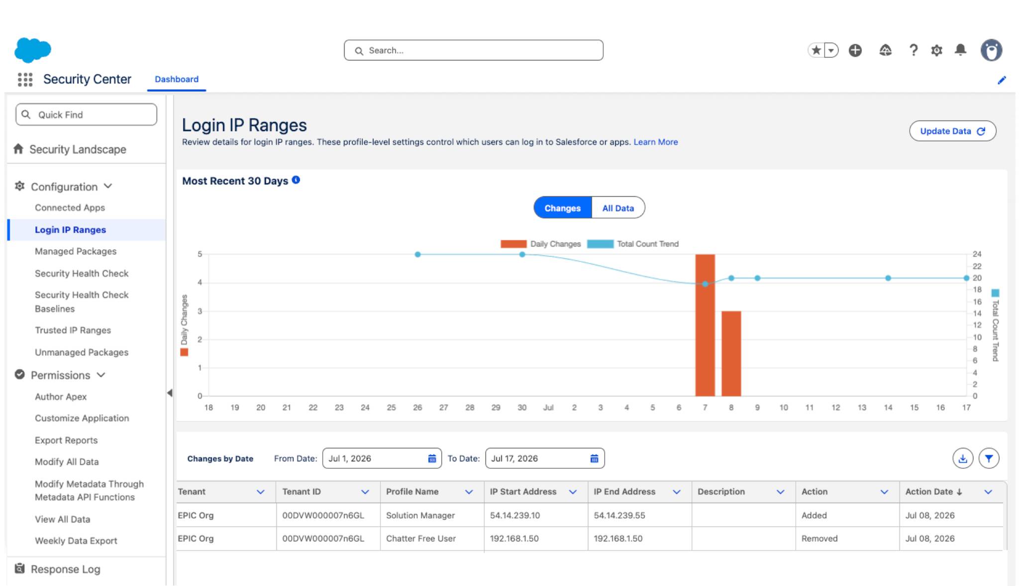Viewport: 1019px width, 586px height.
Task: Click the To Date field showing Jul 17, 2026
Action: [545, 459]
